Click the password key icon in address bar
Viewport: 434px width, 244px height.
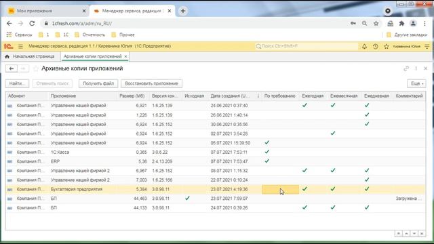(353, 24)
